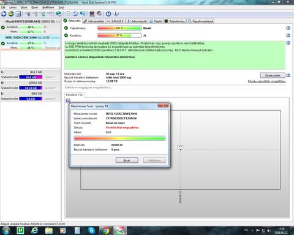This screenshot has width=294, height=235.
Task: Click D: drive free space bar
Action: pyautogui.click(x=31, y=88)
